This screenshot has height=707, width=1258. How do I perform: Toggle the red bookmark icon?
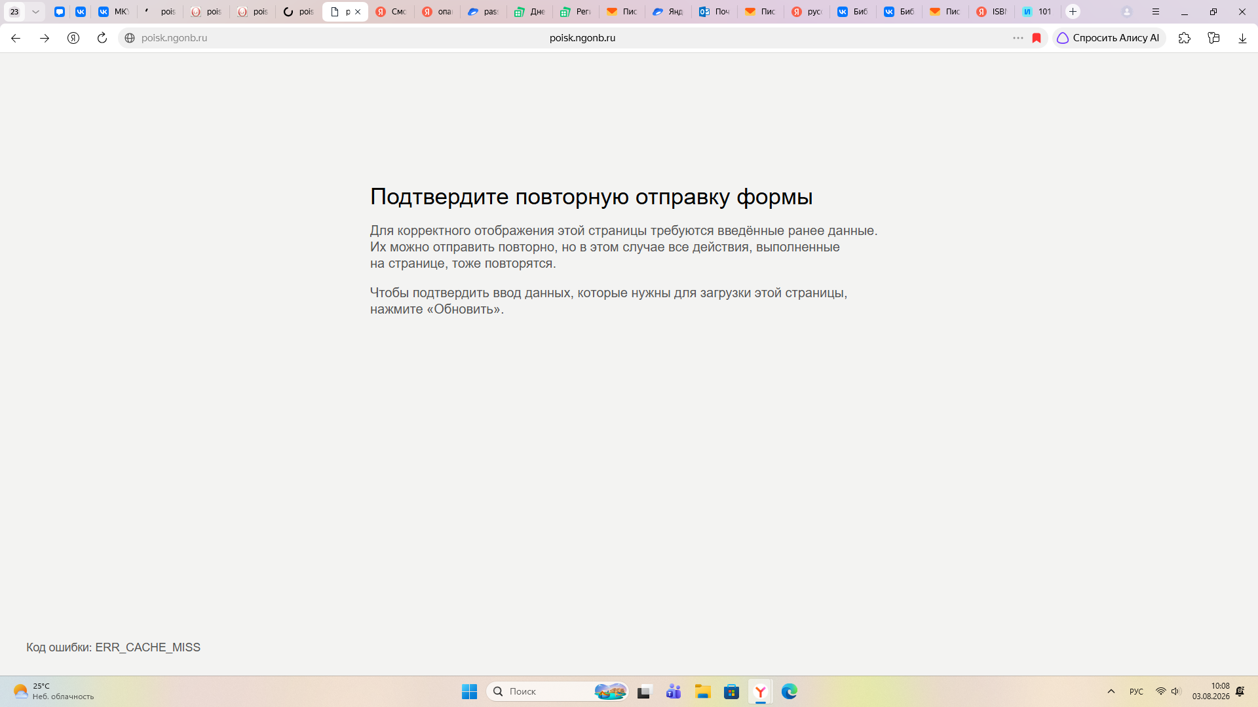click(1037, 38)
